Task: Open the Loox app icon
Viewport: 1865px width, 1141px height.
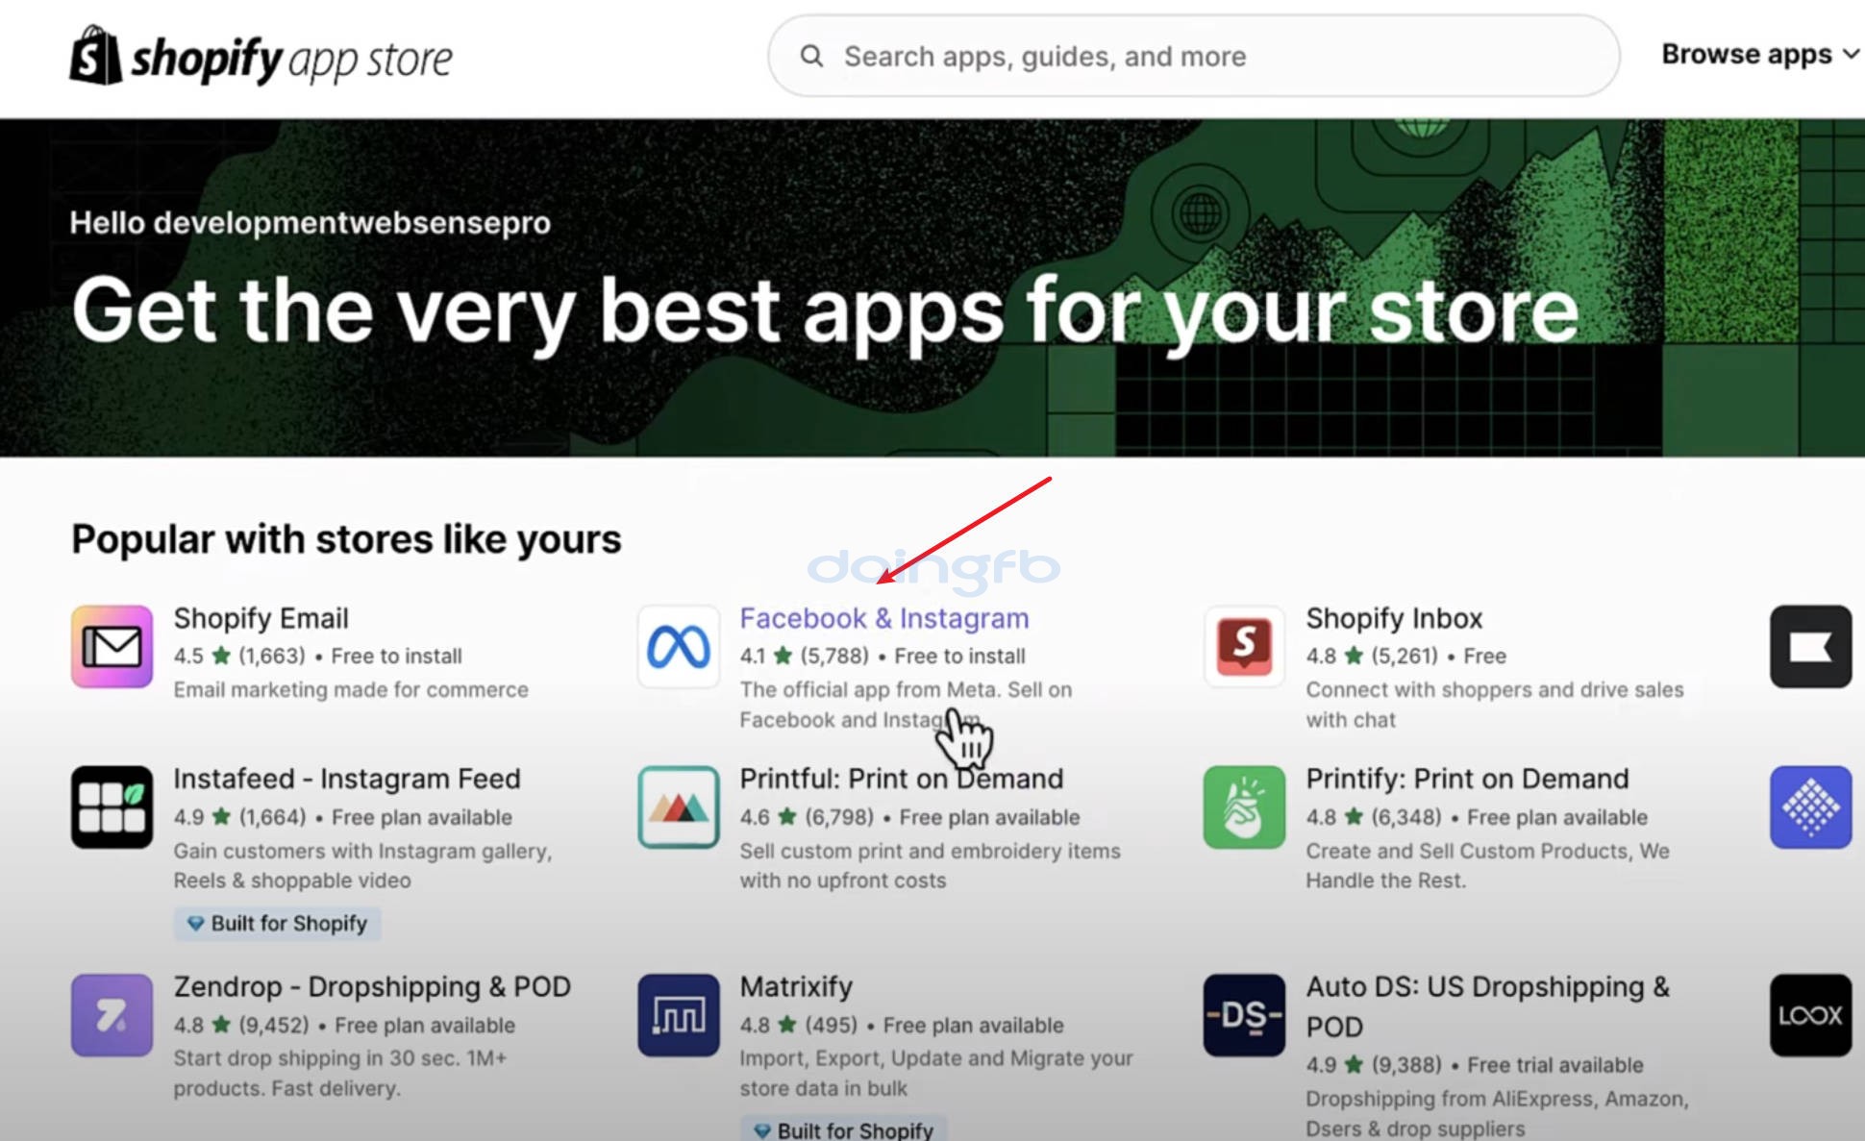Action: point(1810,1015)
